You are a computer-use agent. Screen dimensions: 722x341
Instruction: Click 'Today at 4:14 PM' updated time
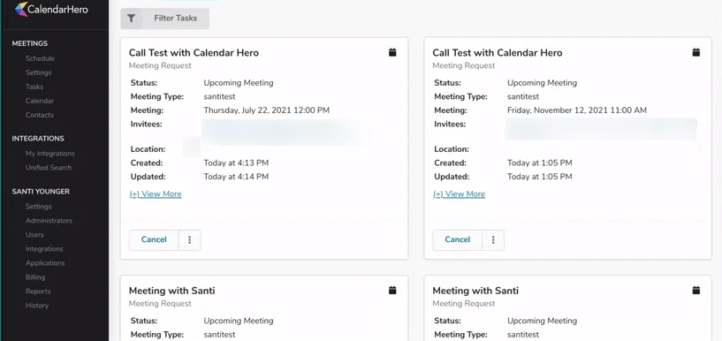[236, 177]
